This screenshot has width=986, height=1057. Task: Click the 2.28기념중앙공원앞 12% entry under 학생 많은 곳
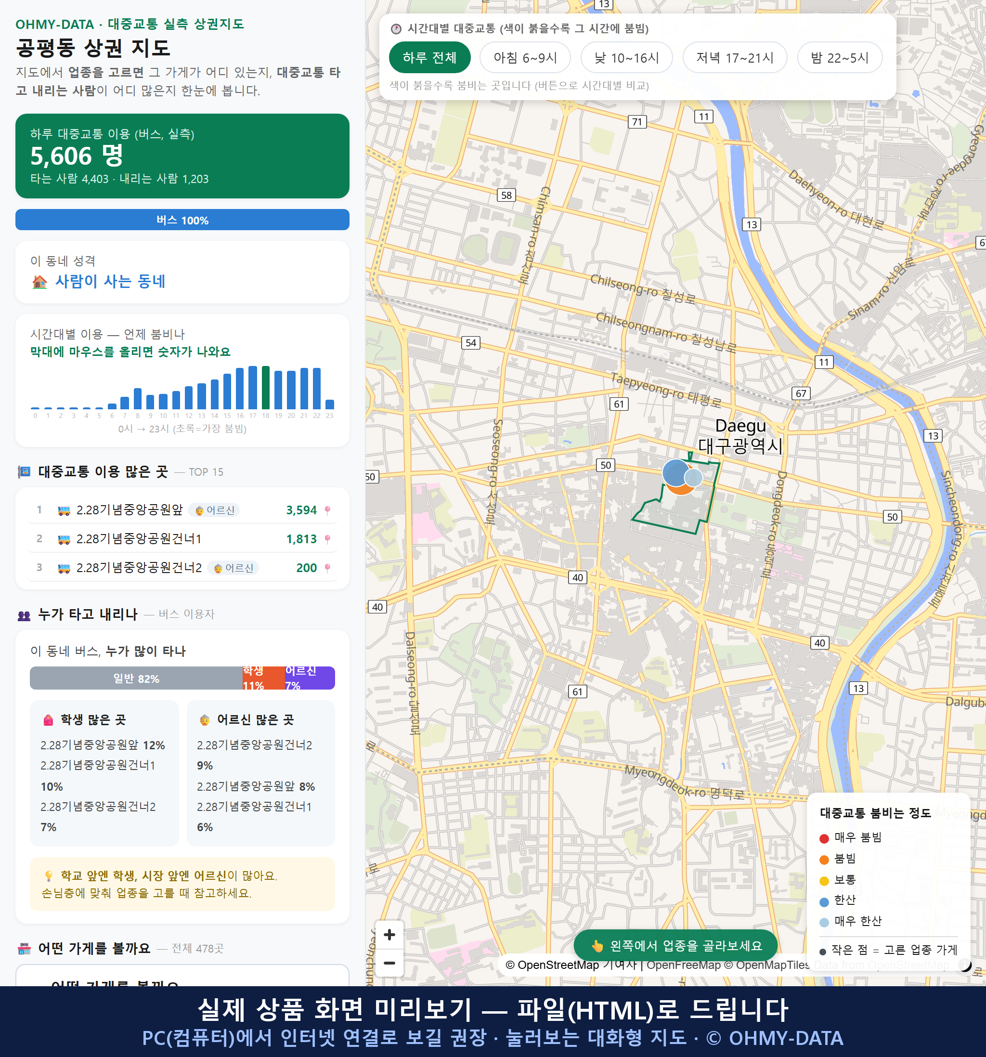[103, 745]
